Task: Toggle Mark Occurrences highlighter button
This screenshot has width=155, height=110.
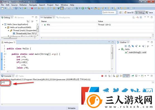Action: tap(62, 8)
